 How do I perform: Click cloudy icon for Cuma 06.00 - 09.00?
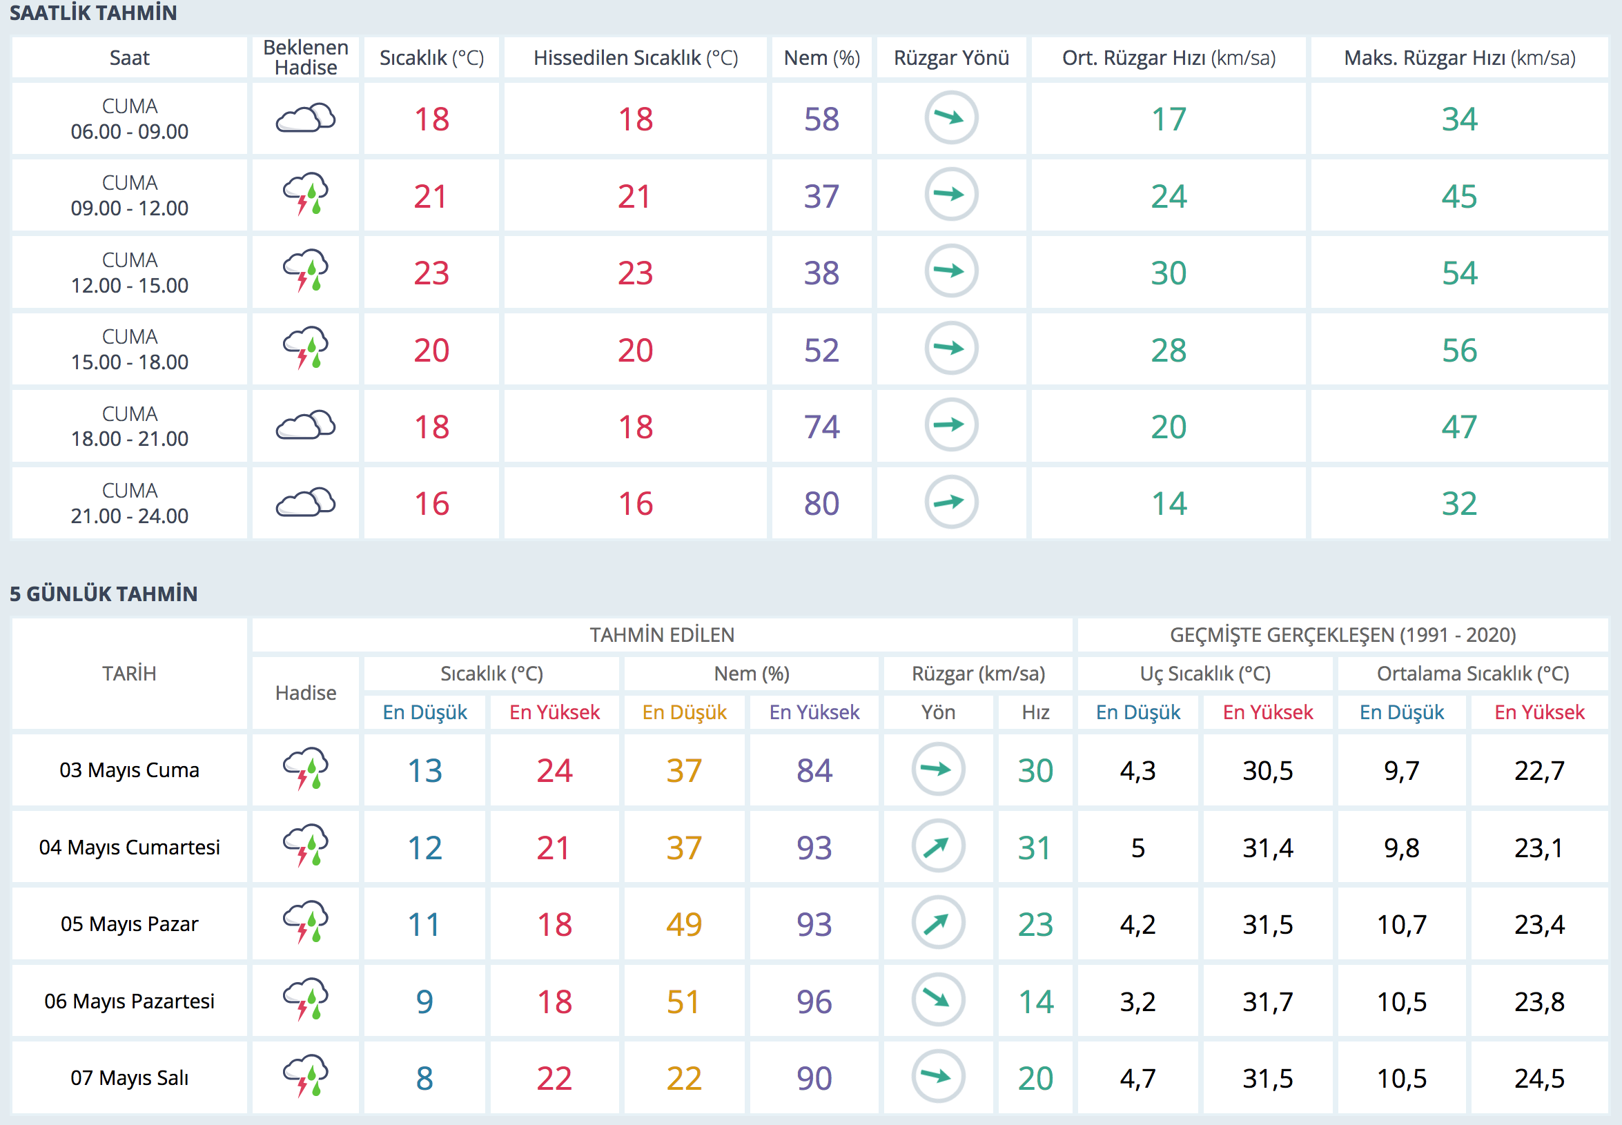[305, 119]
